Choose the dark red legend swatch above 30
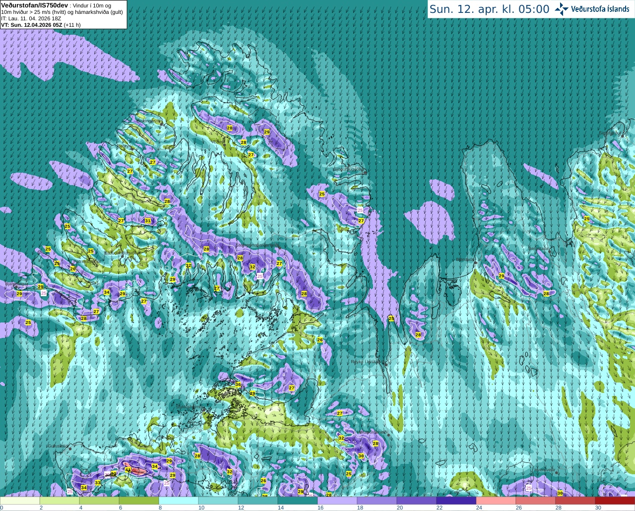635x511 pixels. point(615,501)
